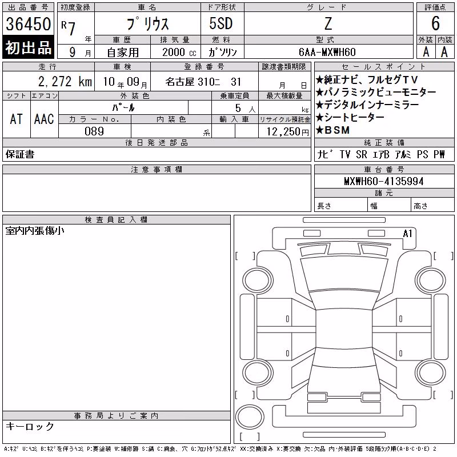
Task: Click the rear-right wheel circle on diagram
Action: [430, 373]
